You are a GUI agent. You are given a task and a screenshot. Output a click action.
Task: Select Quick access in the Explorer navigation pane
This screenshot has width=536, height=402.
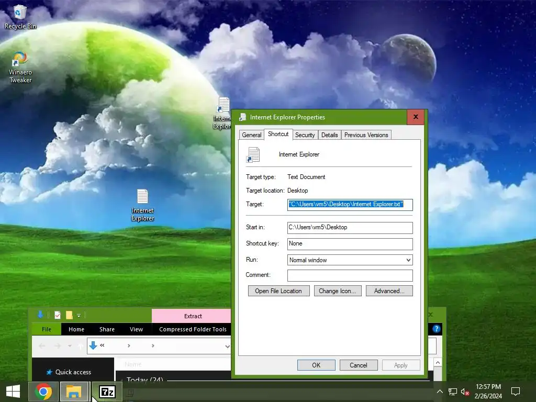point(73,372)
